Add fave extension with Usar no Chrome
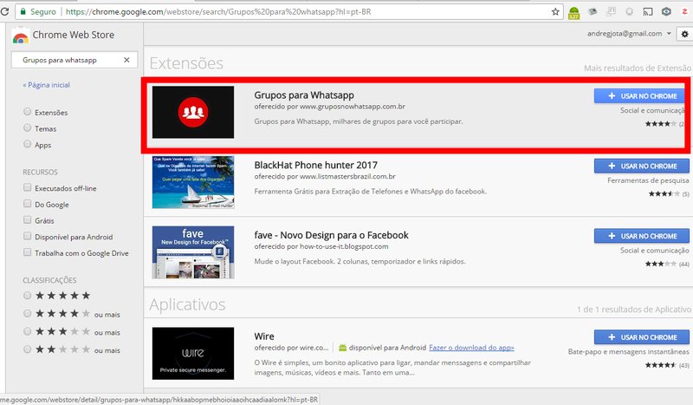The height and width of the screenshot is (405, 693). click(x=642, y=236)
